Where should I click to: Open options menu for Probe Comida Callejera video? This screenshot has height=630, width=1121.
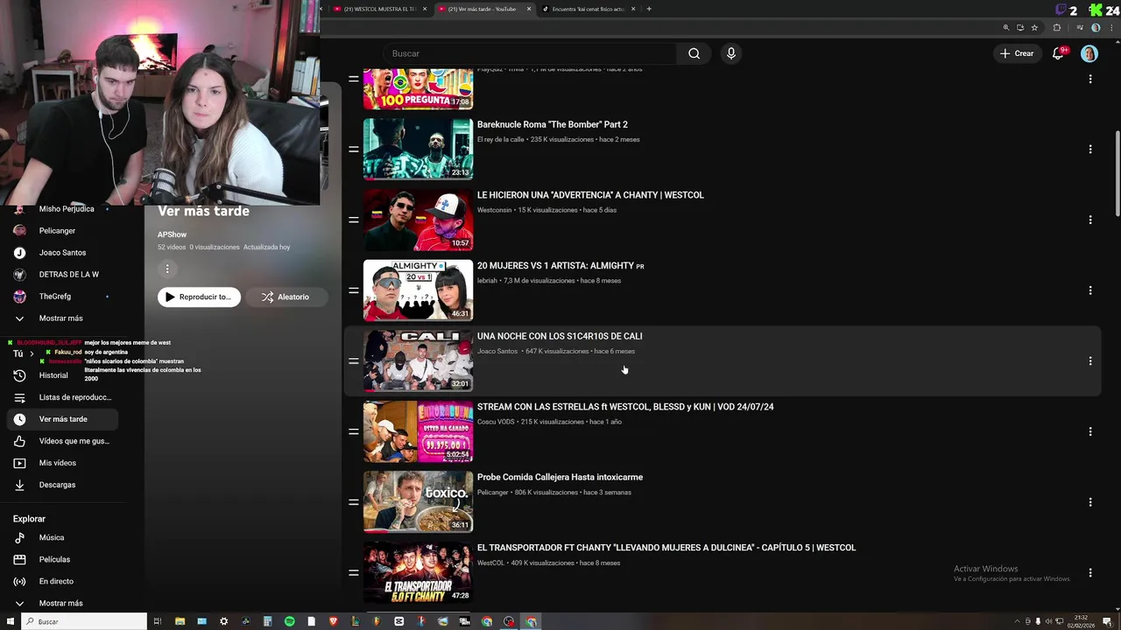point(1090,502)
